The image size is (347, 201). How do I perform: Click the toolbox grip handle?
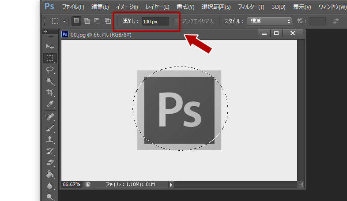coord(50,37)
